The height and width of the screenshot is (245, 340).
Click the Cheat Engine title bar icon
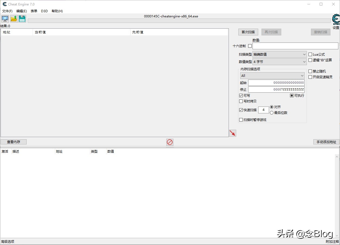click(4, 4)
